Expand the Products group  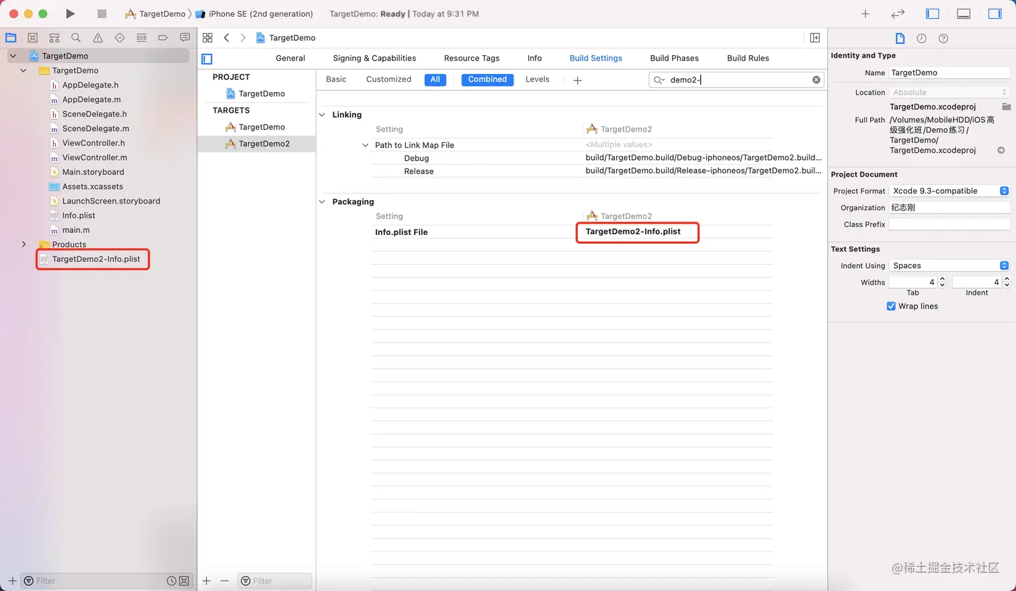click(24, 244)
